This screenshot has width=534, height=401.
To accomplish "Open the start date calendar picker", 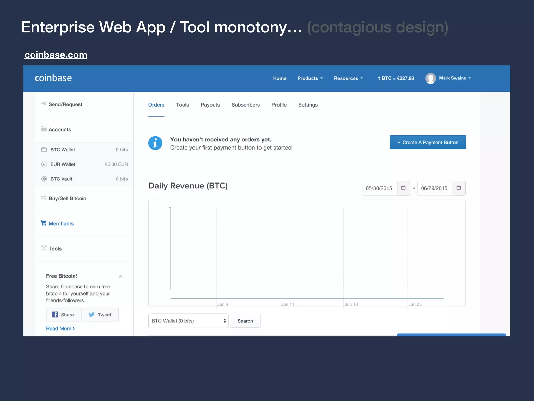I will click(403, 188).
